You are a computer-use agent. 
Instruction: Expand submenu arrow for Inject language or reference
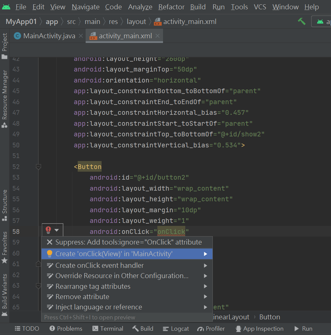click(x=206, y=307)
